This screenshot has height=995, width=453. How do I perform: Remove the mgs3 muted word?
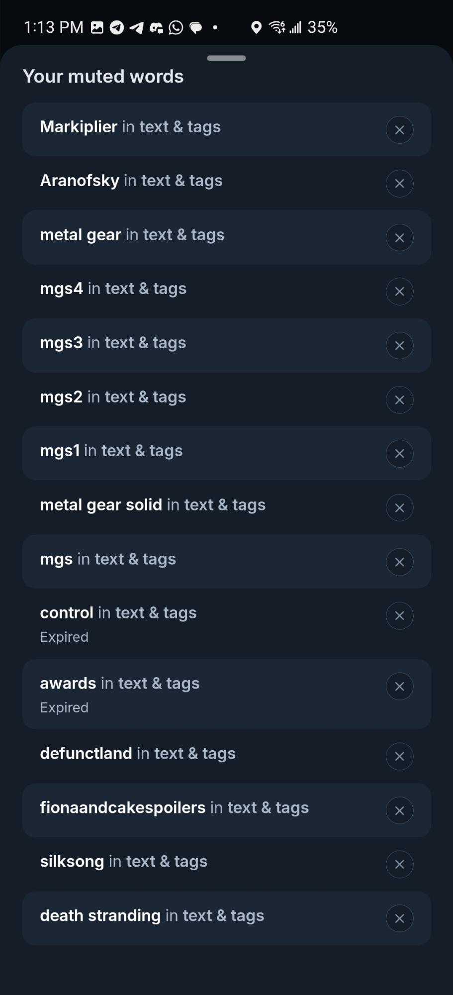pyautogui.click(x=399, y=346)
